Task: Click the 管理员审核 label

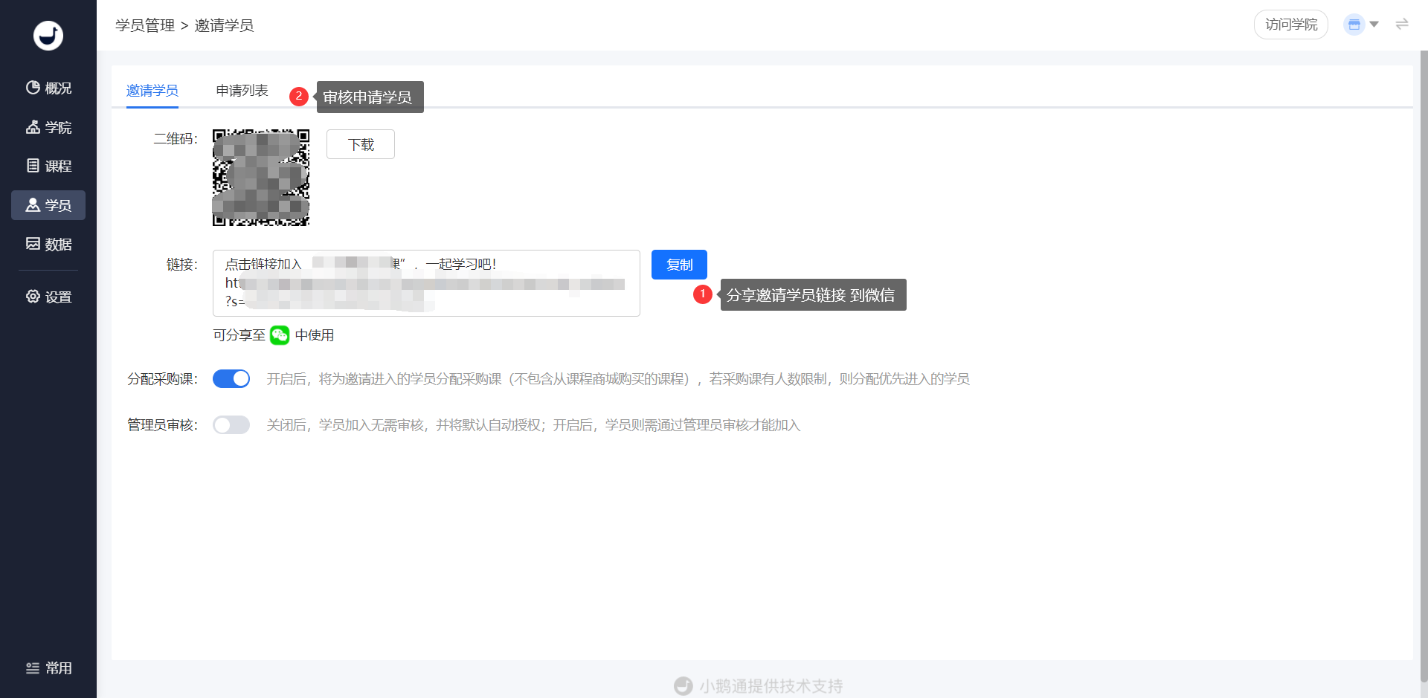Action: coord(163,425)
